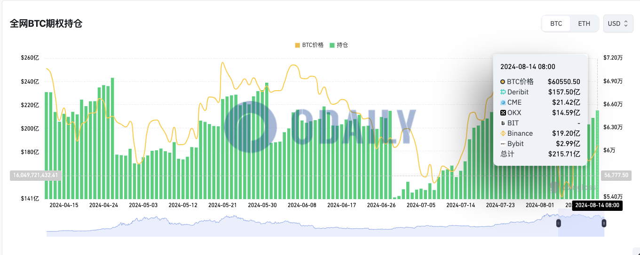Click the OKX icon in tooltip
This screenshot has height=255, width=640.
coord(503,113)
